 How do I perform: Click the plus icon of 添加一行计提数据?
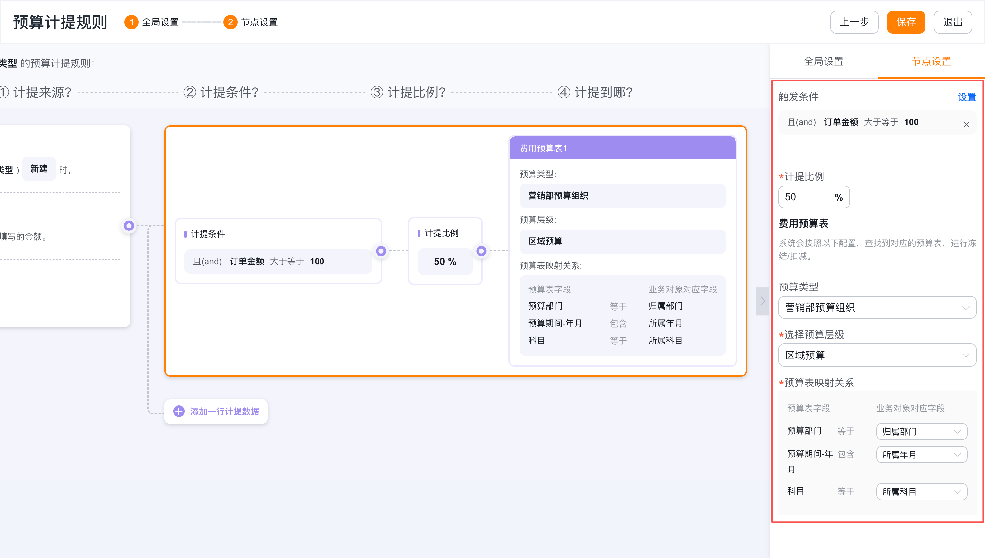coord(179,411)
